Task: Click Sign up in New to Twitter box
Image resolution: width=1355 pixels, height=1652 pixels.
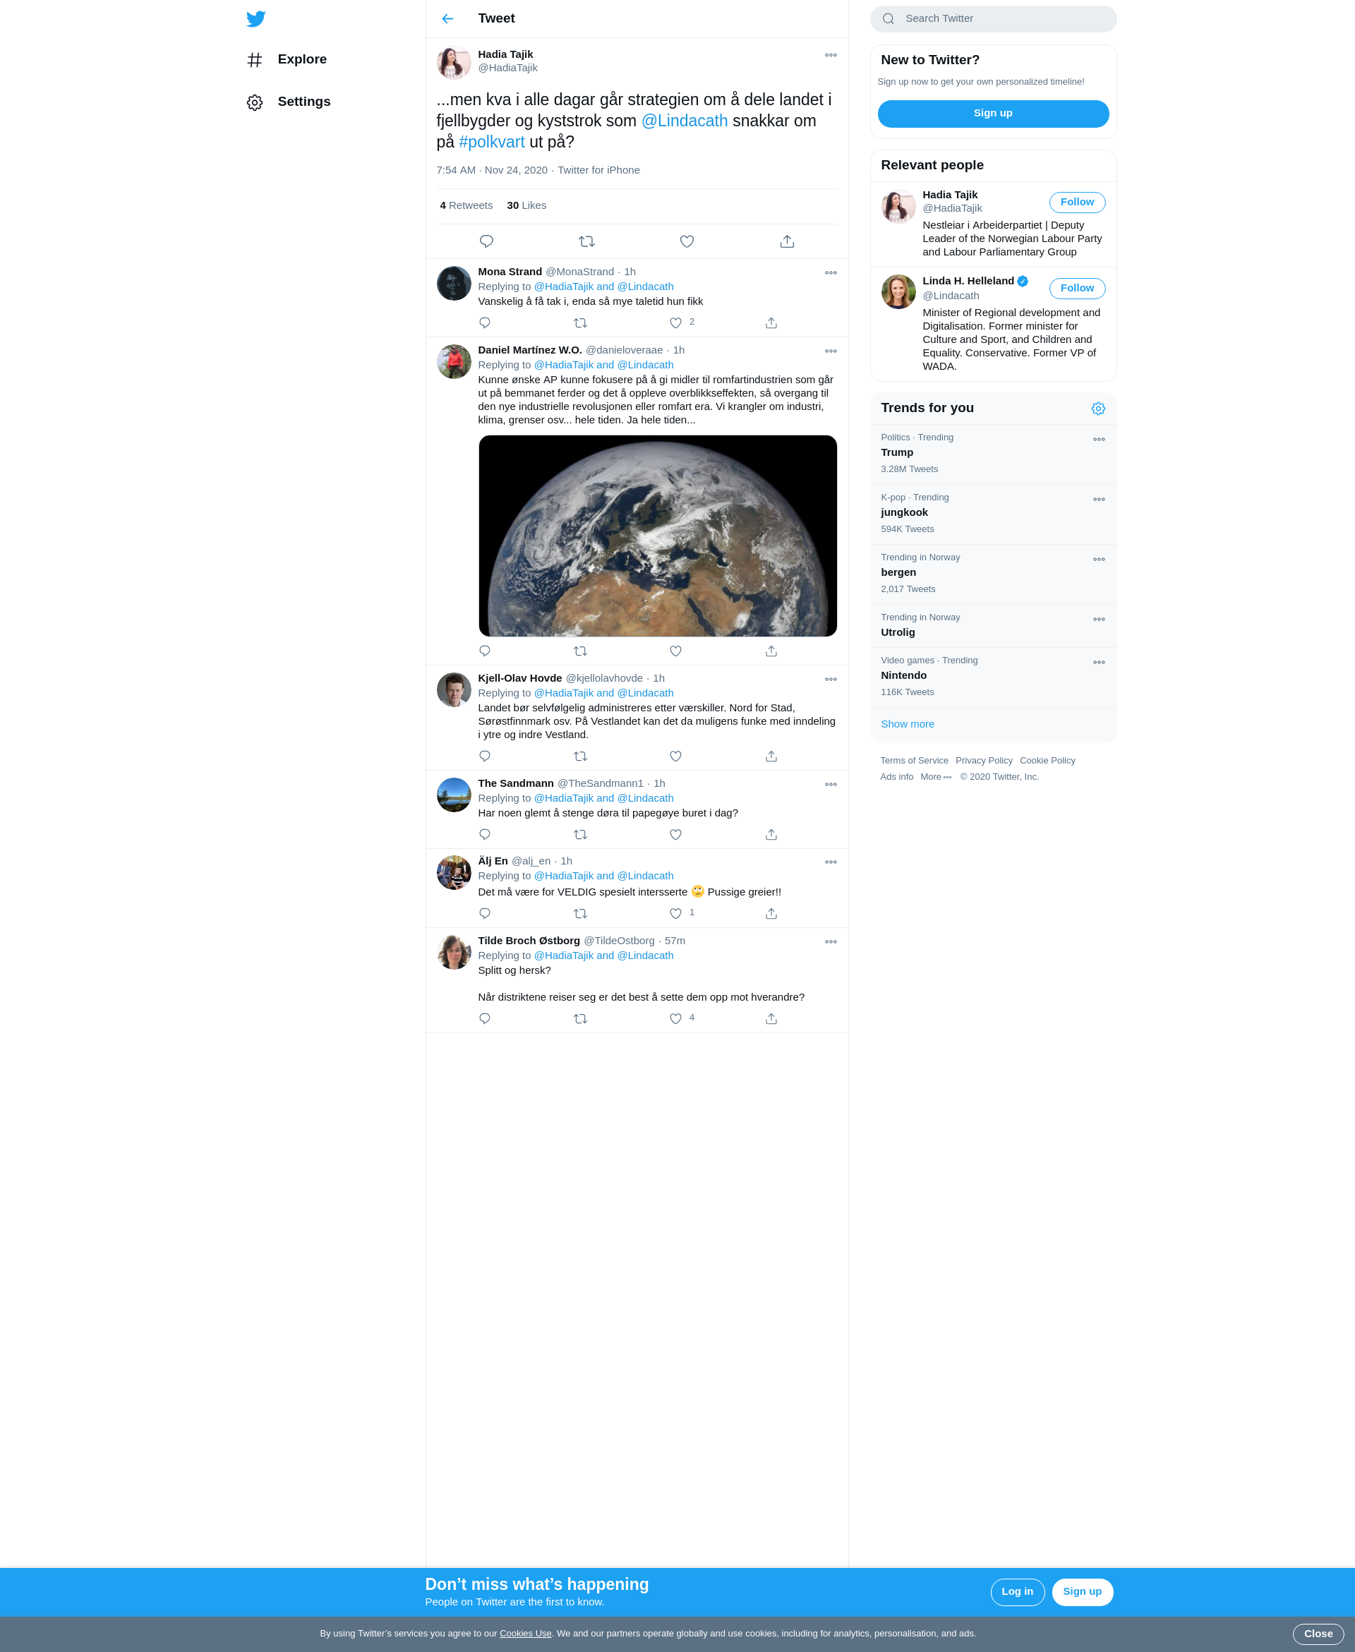Action: (993, 113)
